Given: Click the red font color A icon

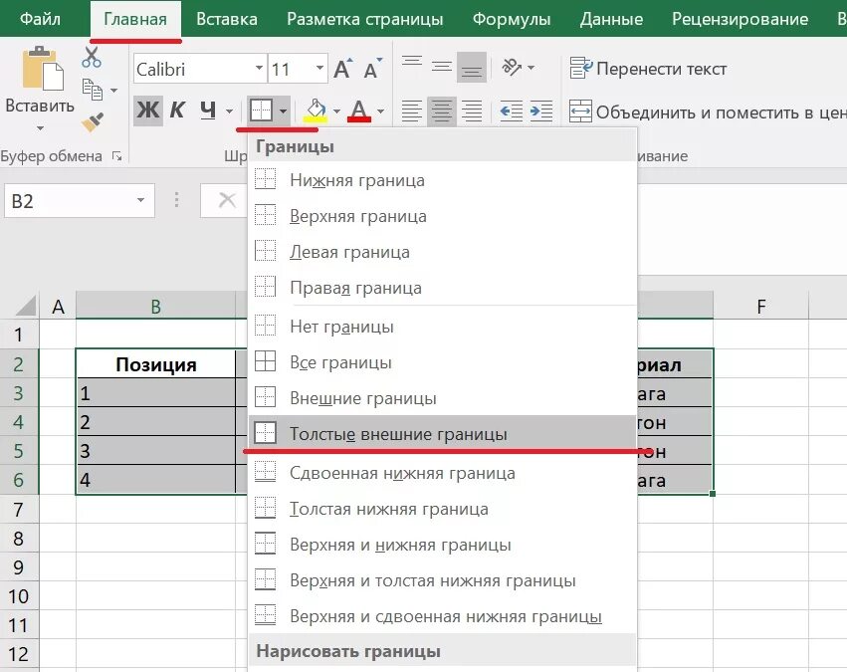Looking at the screenshot, I should pyautogui.click(x=359, y=112).
